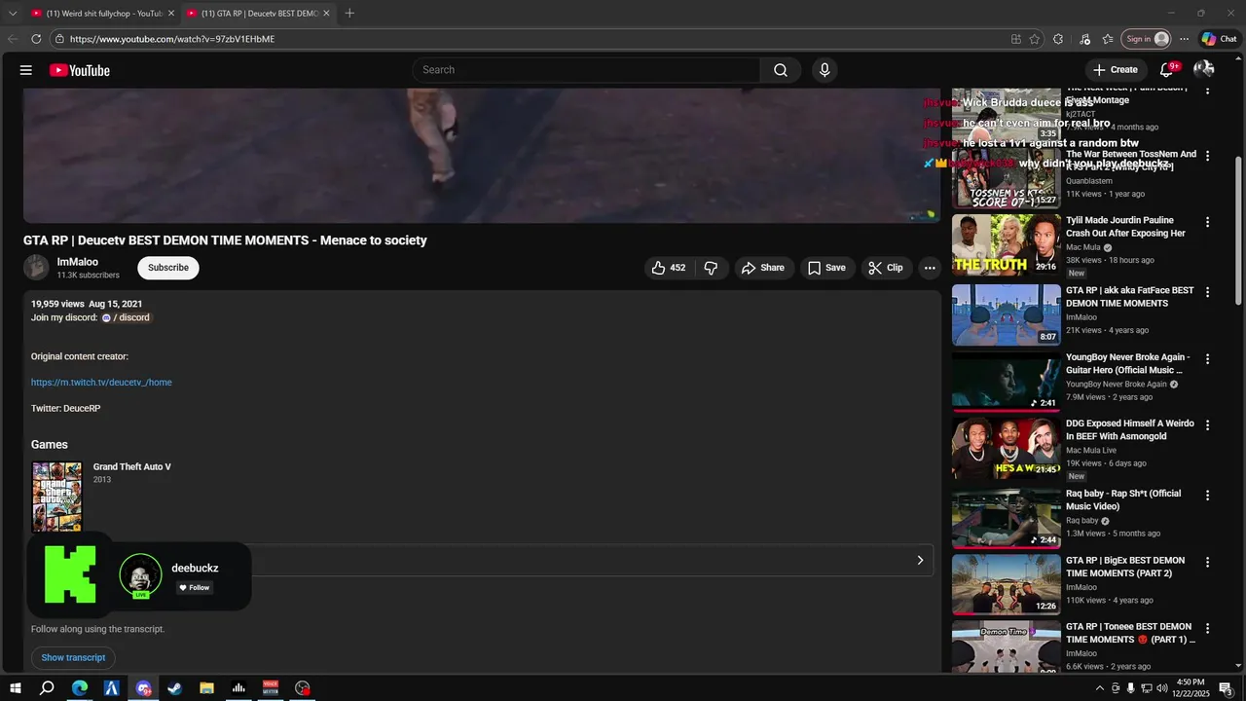Image resolution: width=1246 pixels, height=701 pixels.
Task: Open Copilot Chat button
Action: (x=1219, y=39)
